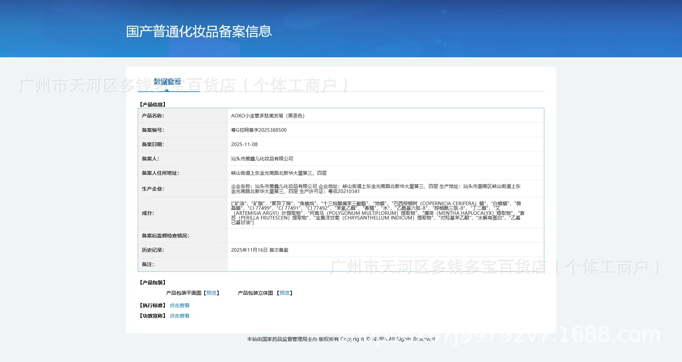This screenshot has height=362, width=682.
Task: Click the 成分 label
Action: (148, 213)
